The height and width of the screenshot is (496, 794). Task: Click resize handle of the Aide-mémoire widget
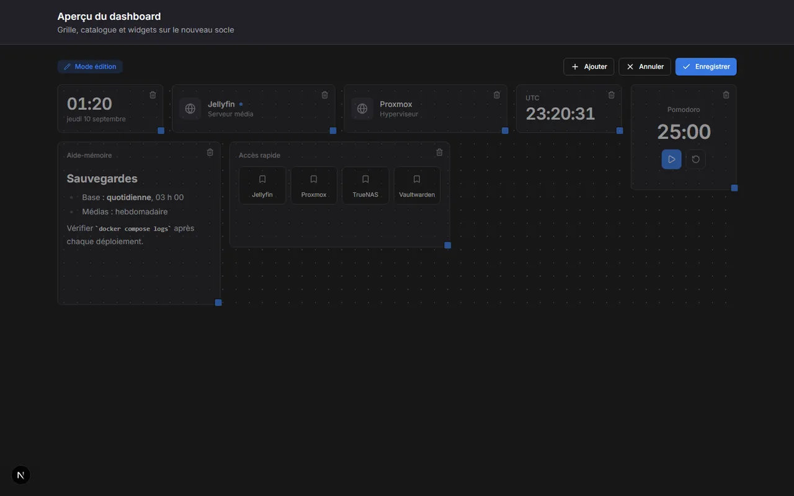[218, 303]
